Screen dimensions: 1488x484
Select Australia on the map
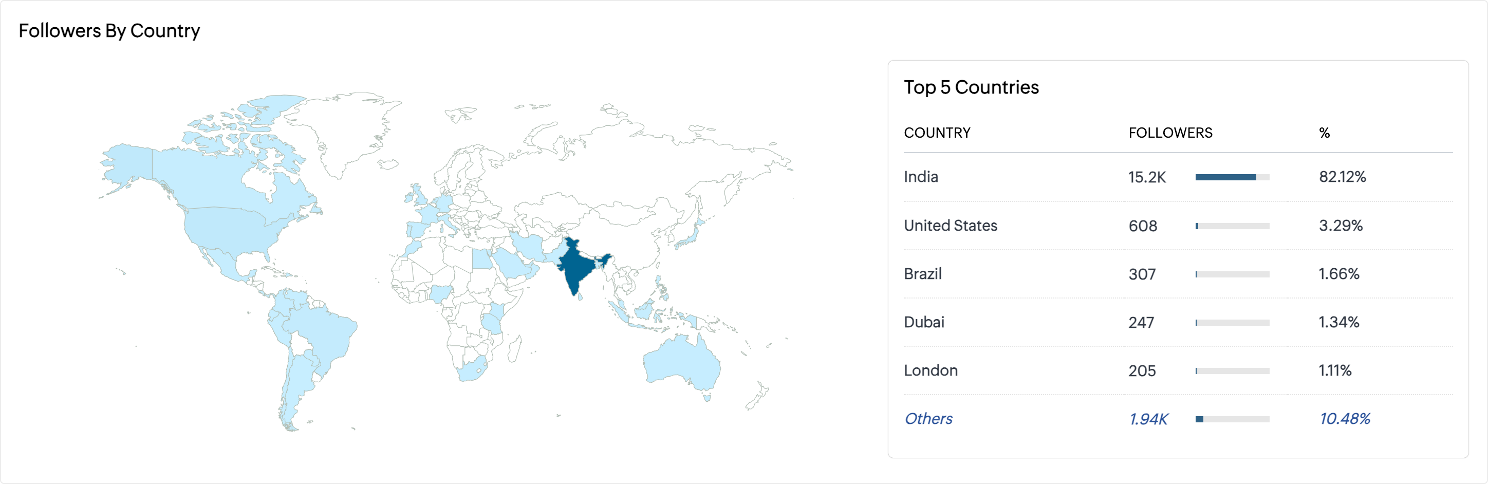coord(683,364)
